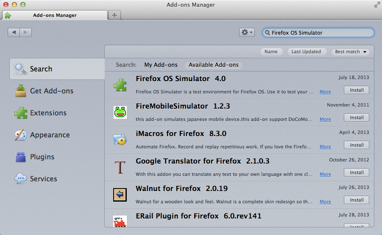Open the gear tools menu
Screen dimensions: 382x235
pos(247,33)
